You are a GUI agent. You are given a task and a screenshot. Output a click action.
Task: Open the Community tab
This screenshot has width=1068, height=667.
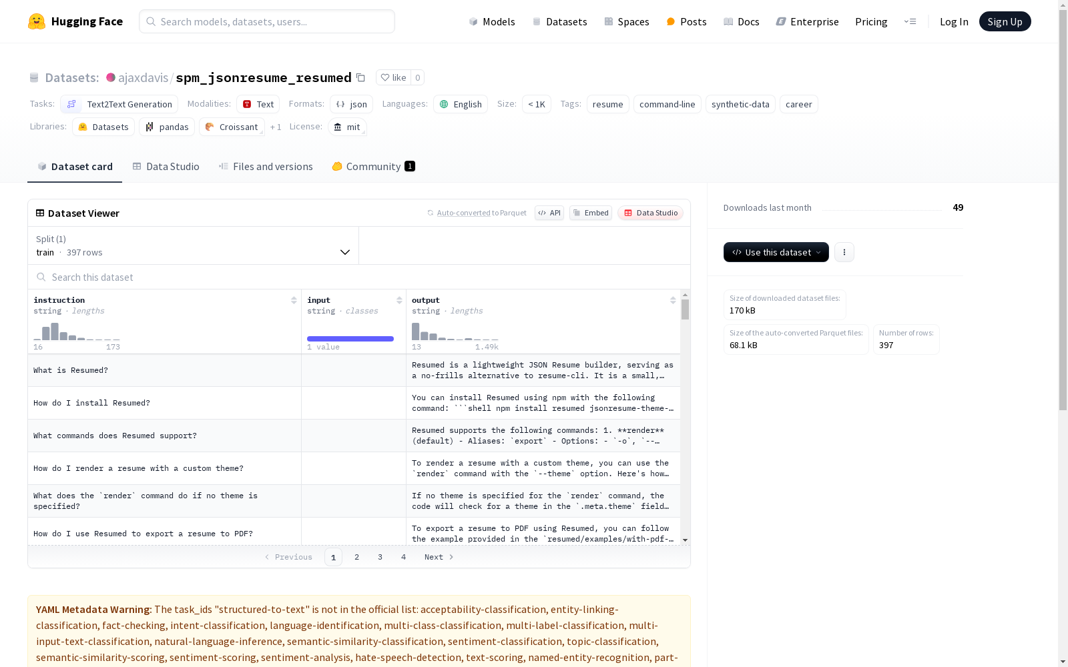pyautogui.click(x=373, y=166)
